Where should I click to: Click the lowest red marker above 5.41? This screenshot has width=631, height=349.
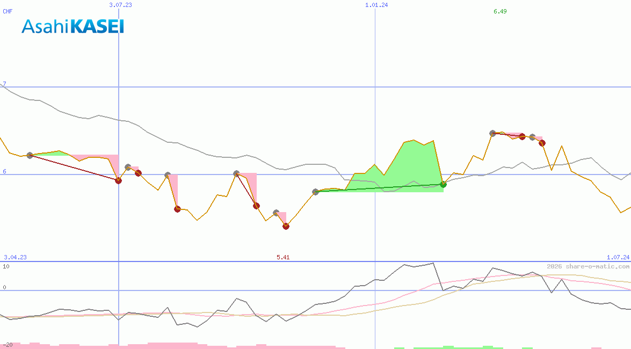[286, 226]
